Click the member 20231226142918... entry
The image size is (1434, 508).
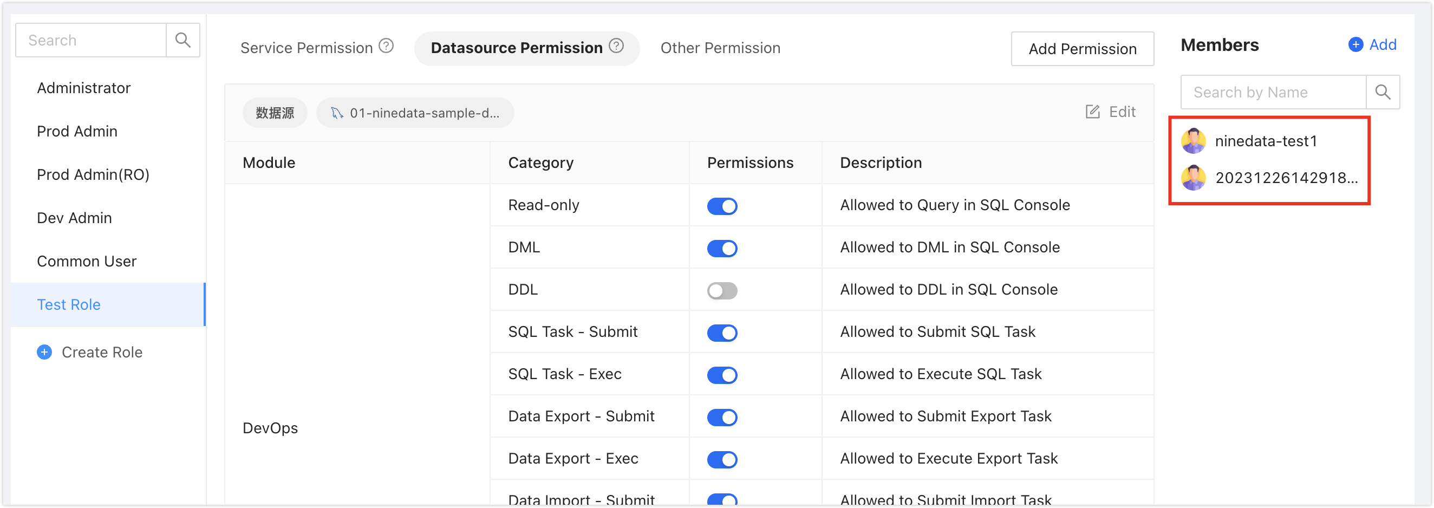tap(1270, 178)
